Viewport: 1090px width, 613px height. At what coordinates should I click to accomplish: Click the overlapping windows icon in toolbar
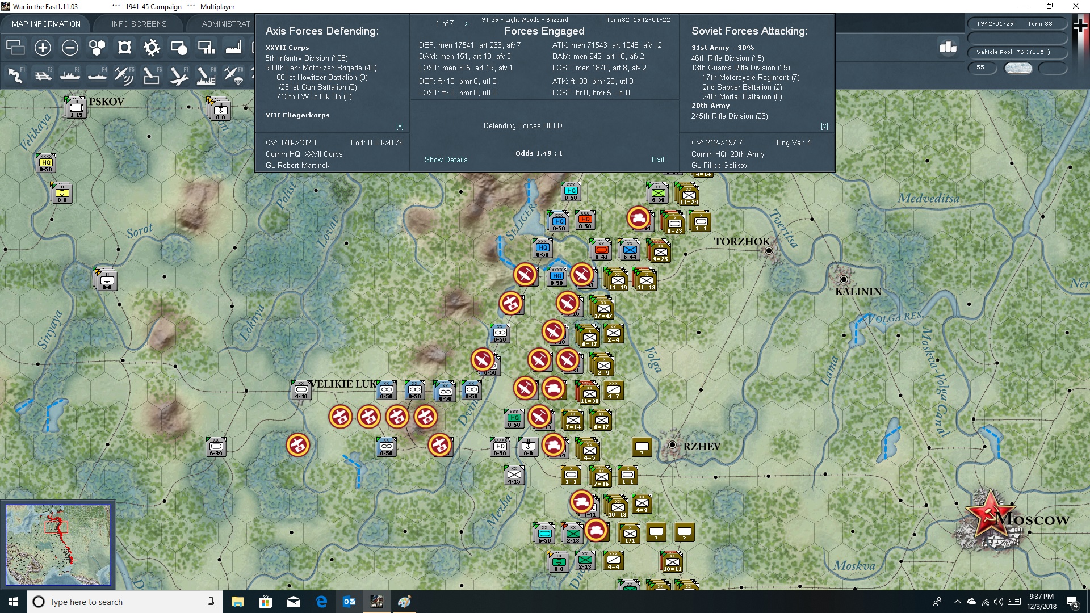[x=15, y=48]
